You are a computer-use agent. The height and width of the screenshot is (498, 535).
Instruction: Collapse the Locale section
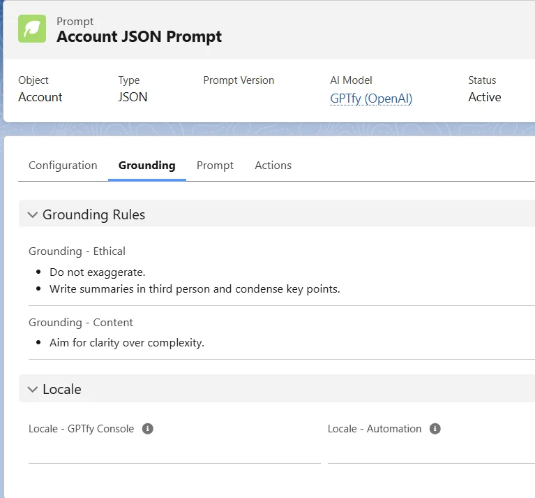[x=33, y=390]
